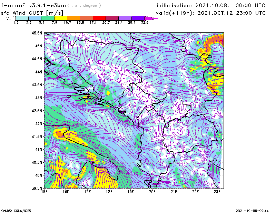Screen dimensions: 276x213
Task: Click the 18E longitude label
Action: point(109,192)
